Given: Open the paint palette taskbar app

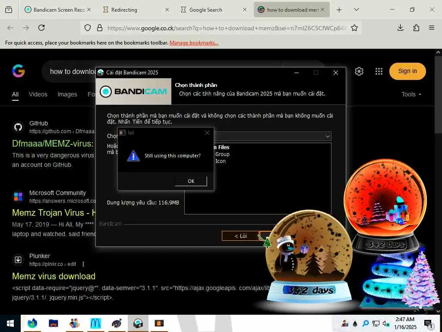Looking at the screenshot, I should tap(117, 323).
